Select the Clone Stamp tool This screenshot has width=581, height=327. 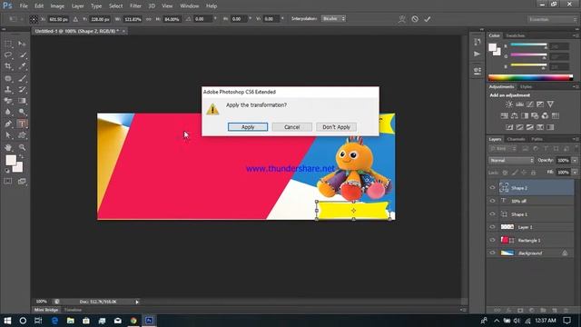point(8,89)
